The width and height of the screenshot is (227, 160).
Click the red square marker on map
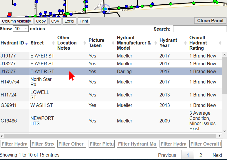tap(10, 14)
